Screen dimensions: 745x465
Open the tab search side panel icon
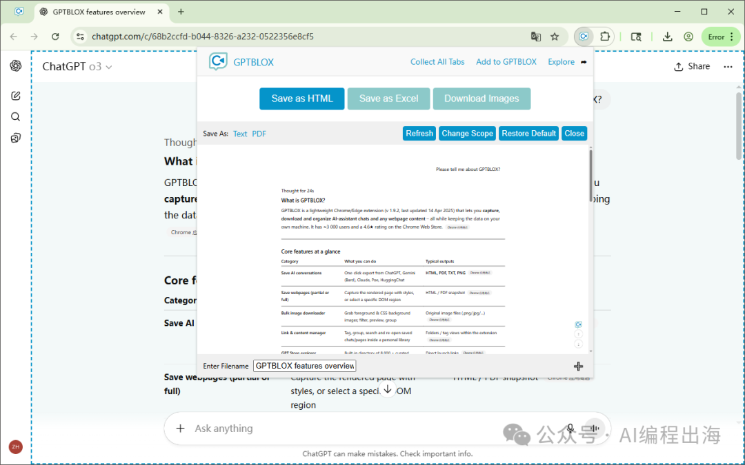[x=636, y=37]
